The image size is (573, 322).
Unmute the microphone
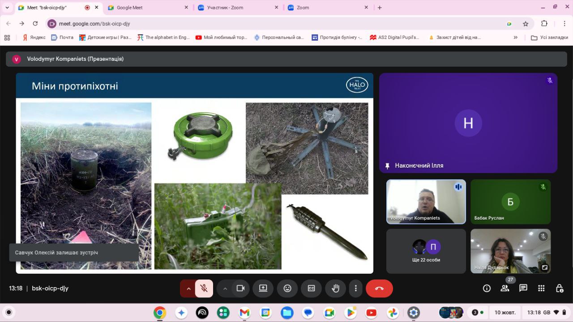(x=204, y=288)
